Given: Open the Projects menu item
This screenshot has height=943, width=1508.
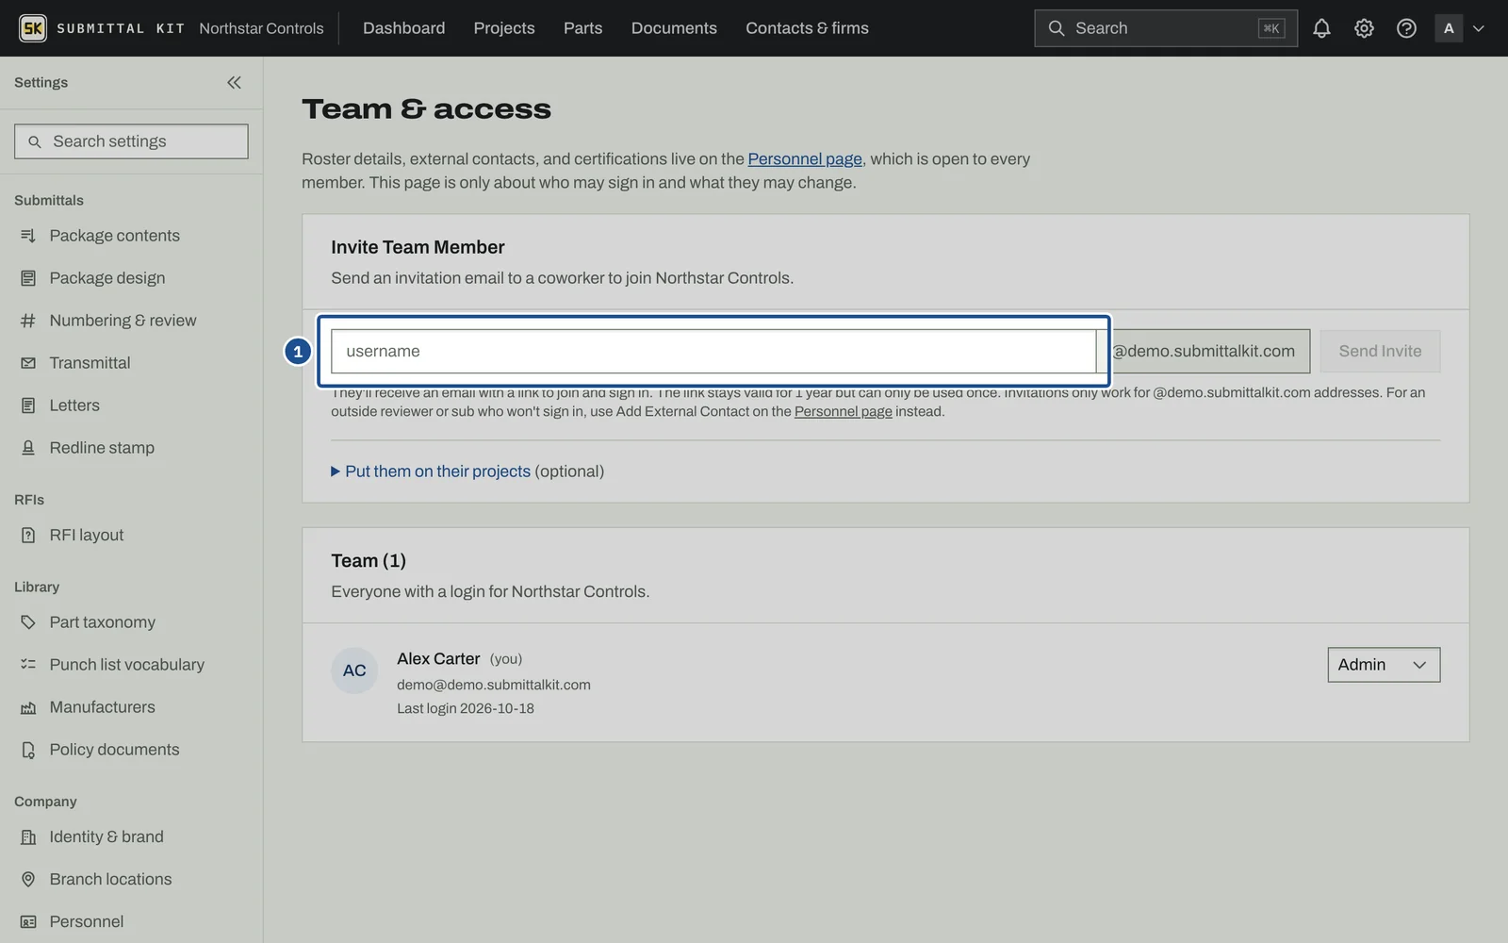Looking at the screenshot, I should click(x=504, y=28).
